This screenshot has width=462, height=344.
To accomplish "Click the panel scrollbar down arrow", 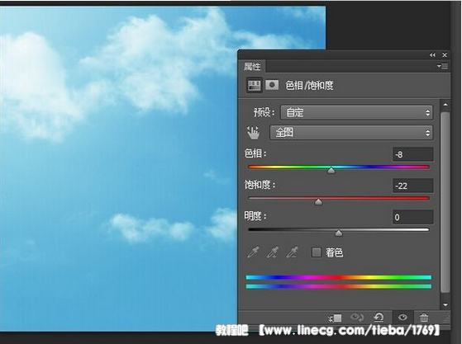I will click(x=445, y=305).
